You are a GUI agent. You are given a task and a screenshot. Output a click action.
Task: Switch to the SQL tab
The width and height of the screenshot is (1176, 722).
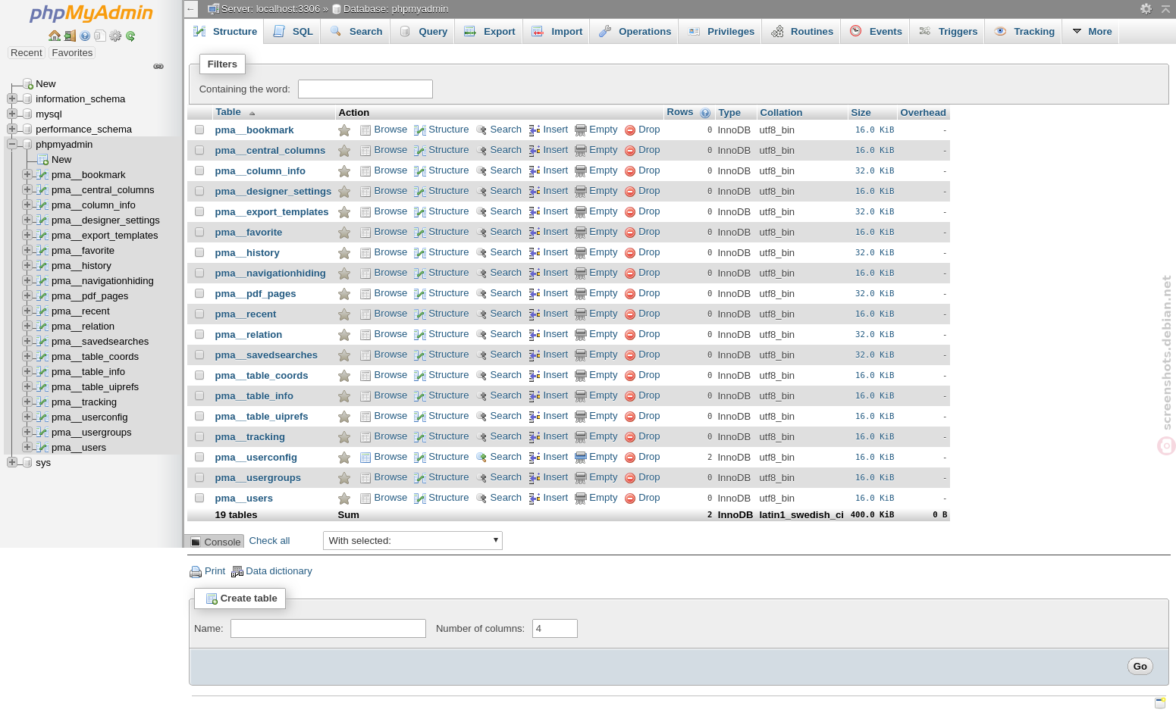tap(293, 32)
